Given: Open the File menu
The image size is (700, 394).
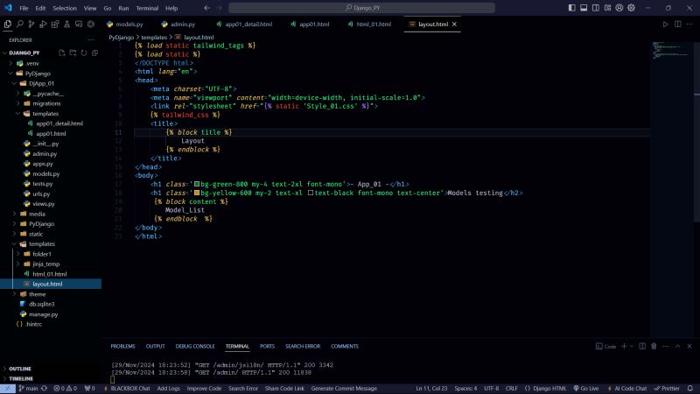Looking at the screenshot, I should point(24,8).
